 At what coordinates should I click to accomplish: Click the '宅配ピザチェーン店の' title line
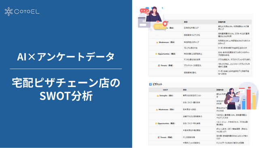66,82
